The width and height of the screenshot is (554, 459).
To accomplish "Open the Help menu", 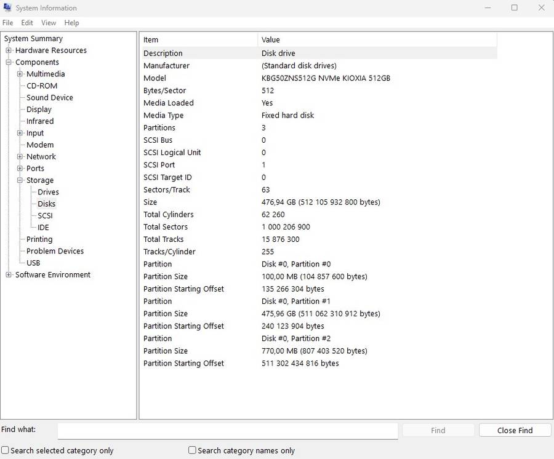I will [x=71, y=23].
